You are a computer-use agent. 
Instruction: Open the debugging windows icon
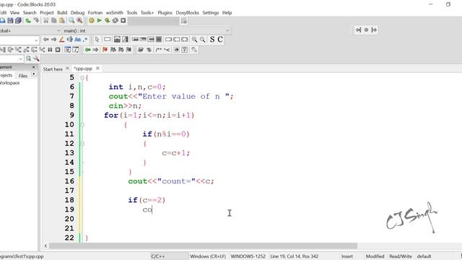click(x=68, y=50)
